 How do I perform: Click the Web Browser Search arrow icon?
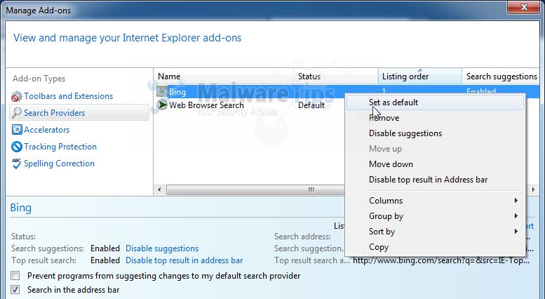coord(161,105)
